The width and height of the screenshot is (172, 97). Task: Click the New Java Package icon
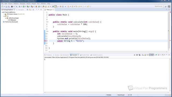[x=36, y=6]
